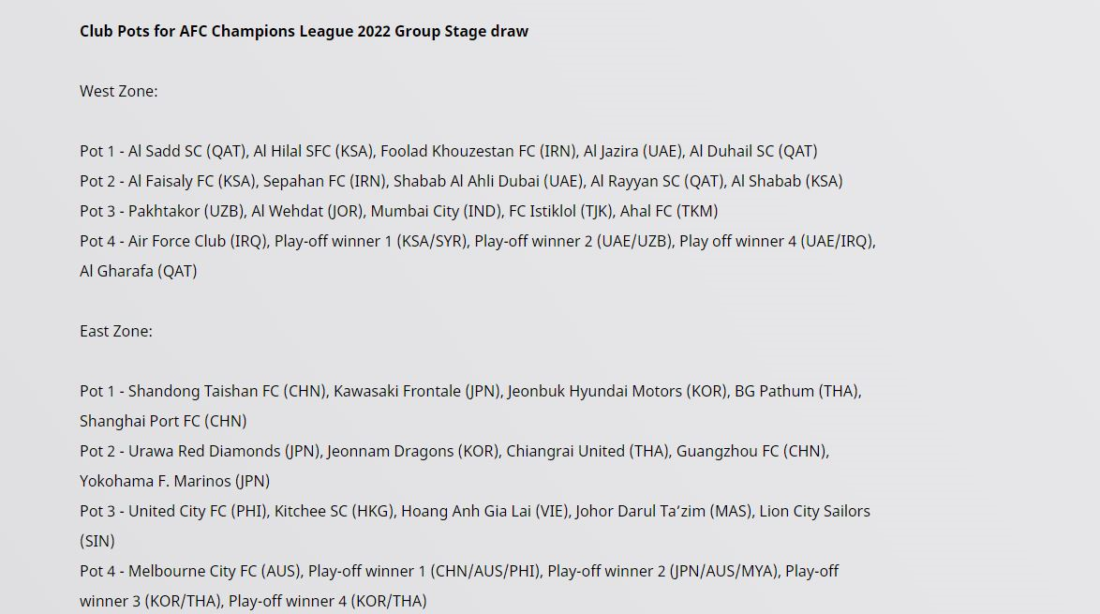Click Kawasaki Frontale (JPN) entry
The image size is (1100, 614).
point(416,391)
